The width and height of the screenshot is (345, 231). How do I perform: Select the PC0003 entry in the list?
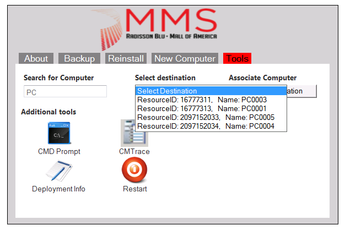(211, 100)
